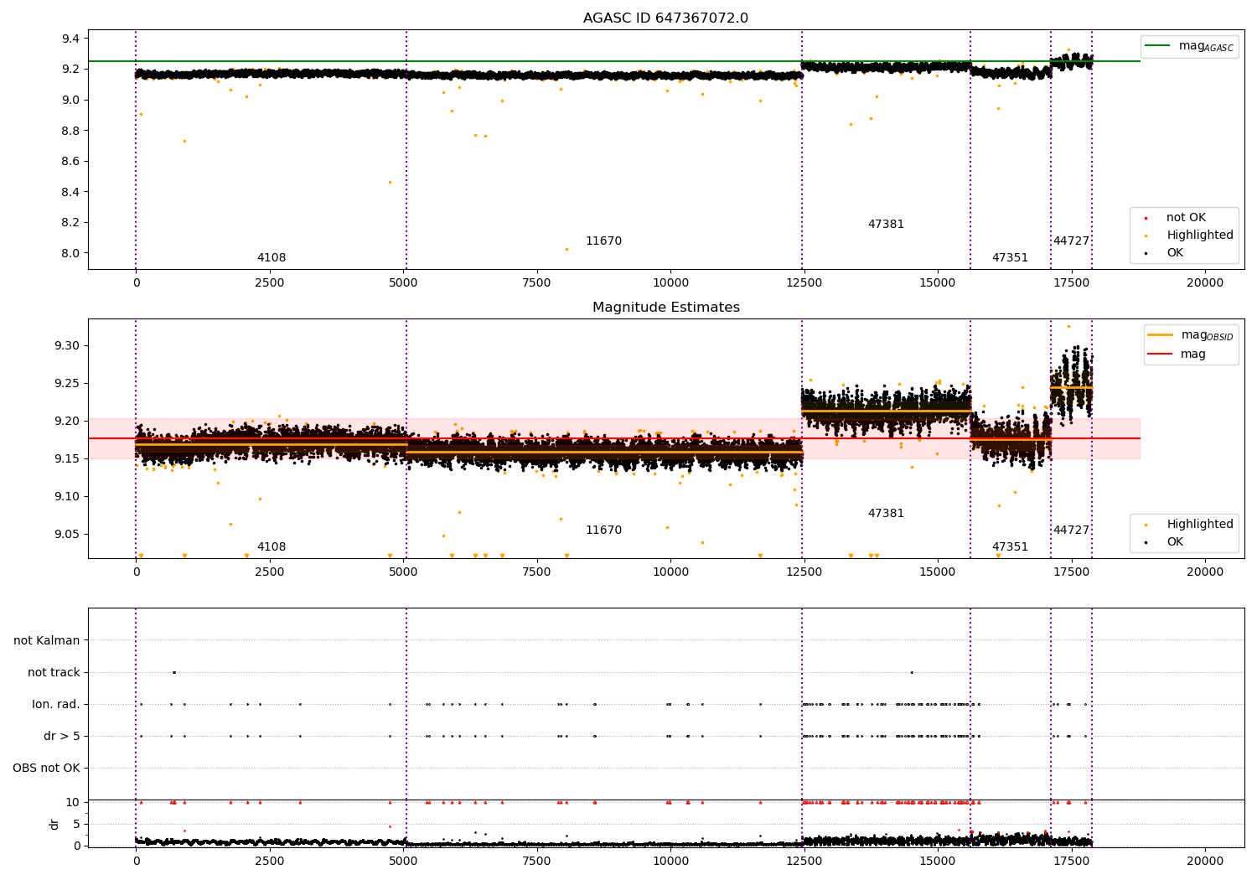Click the 12500 x-axis tick in top plot
This screenshot has width=1257, height=880.
(x=804, y=282)
